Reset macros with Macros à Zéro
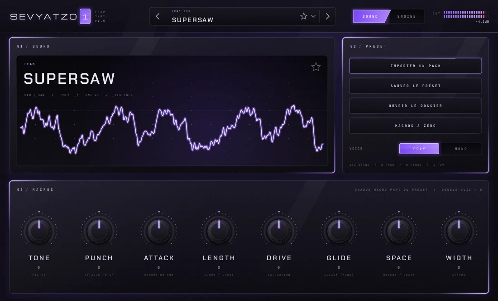This screenshot has width=498, height=301. pyautogui.click(x=416, y=126)
